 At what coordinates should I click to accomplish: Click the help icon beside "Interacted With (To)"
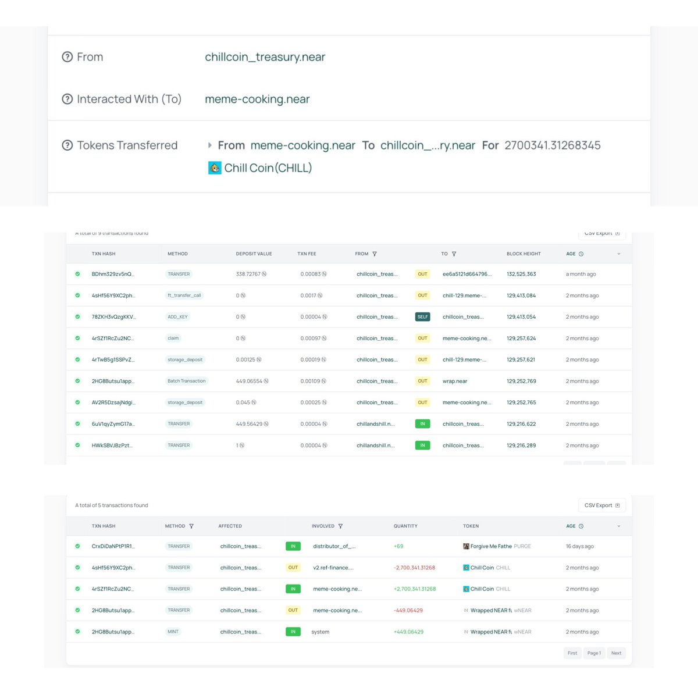[x=68, y=99]
